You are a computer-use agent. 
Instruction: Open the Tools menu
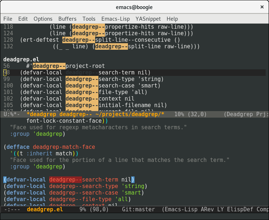89,19
